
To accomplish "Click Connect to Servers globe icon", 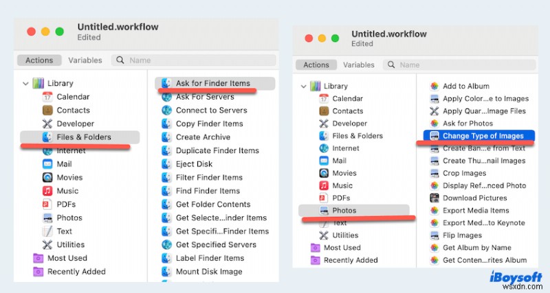I will coord(166,110).
